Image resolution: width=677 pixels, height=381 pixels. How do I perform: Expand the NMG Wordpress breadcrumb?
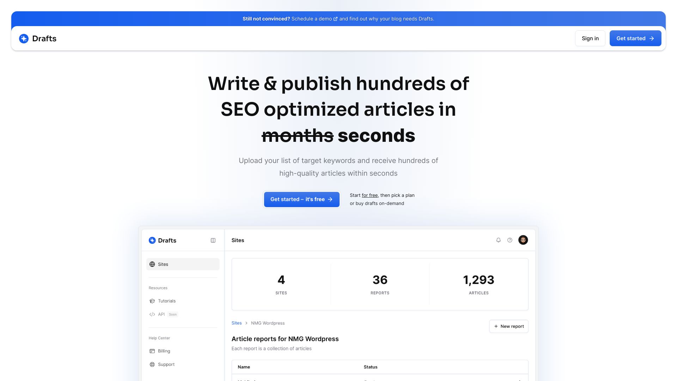tap(268, 323)
